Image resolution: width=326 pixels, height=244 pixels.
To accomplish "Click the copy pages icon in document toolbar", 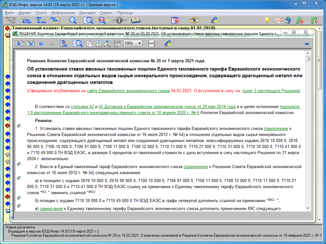I will click(89, 44).
